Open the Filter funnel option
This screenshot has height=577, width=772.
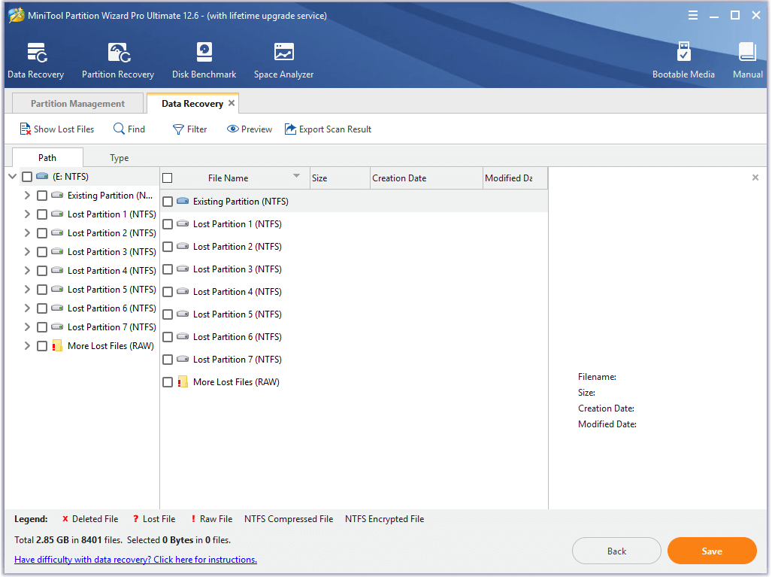pyautogui.click(x=189, y=129)
